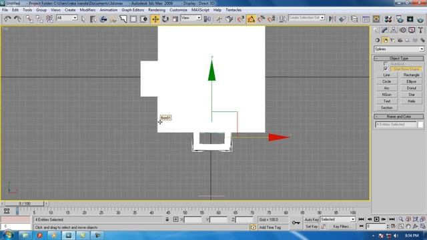Open the Schematic View
Screen dimensions: 427x240
coord(376,19)
